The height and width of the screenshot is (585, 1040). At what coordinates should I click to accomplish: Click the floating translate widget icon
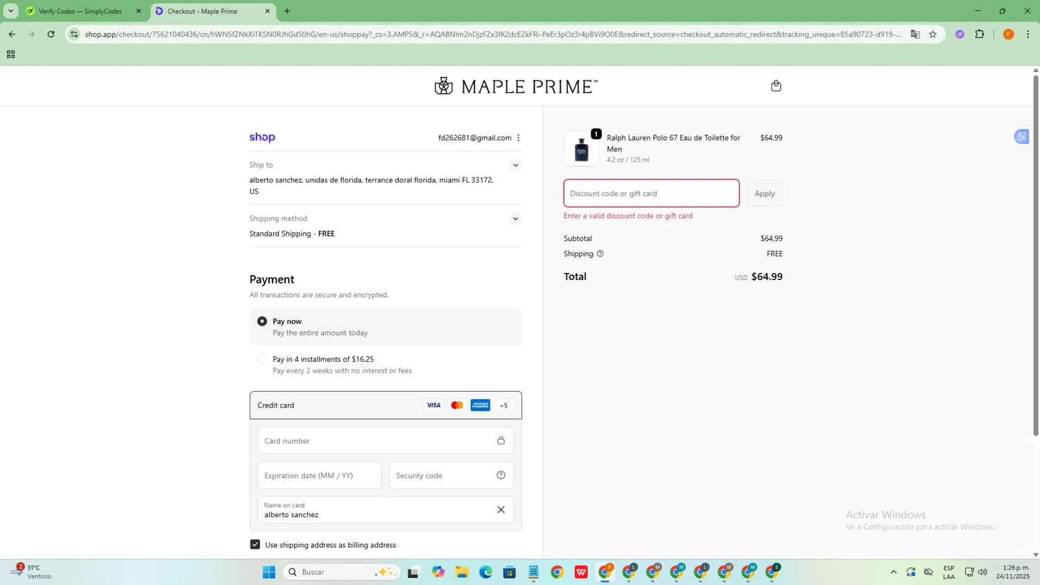point(1021,137)
